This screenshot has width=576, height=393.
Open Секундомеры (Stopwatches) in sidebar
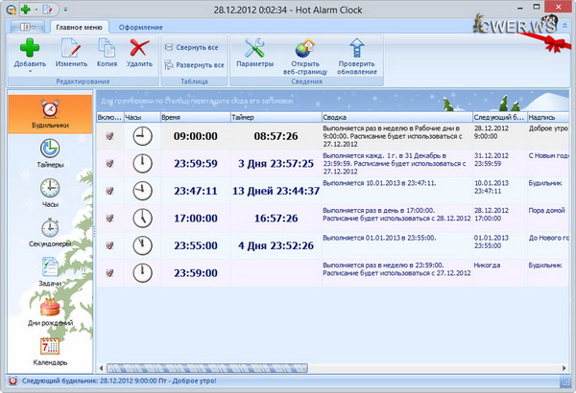coord(50,232)
